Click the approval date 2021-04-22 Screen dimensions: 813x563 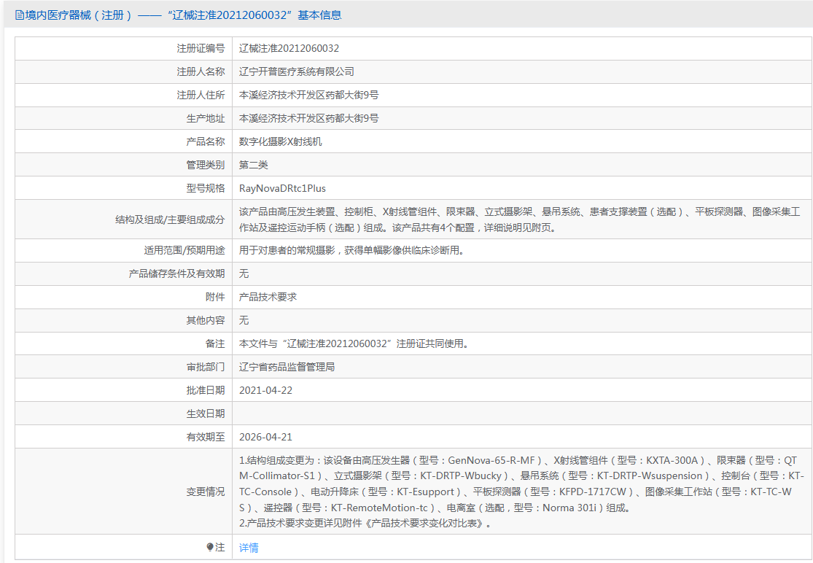click(x=265, y=390)
